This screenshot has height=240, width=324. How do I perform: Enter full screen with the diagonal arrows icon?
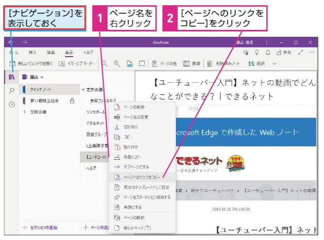coord(300,53)
